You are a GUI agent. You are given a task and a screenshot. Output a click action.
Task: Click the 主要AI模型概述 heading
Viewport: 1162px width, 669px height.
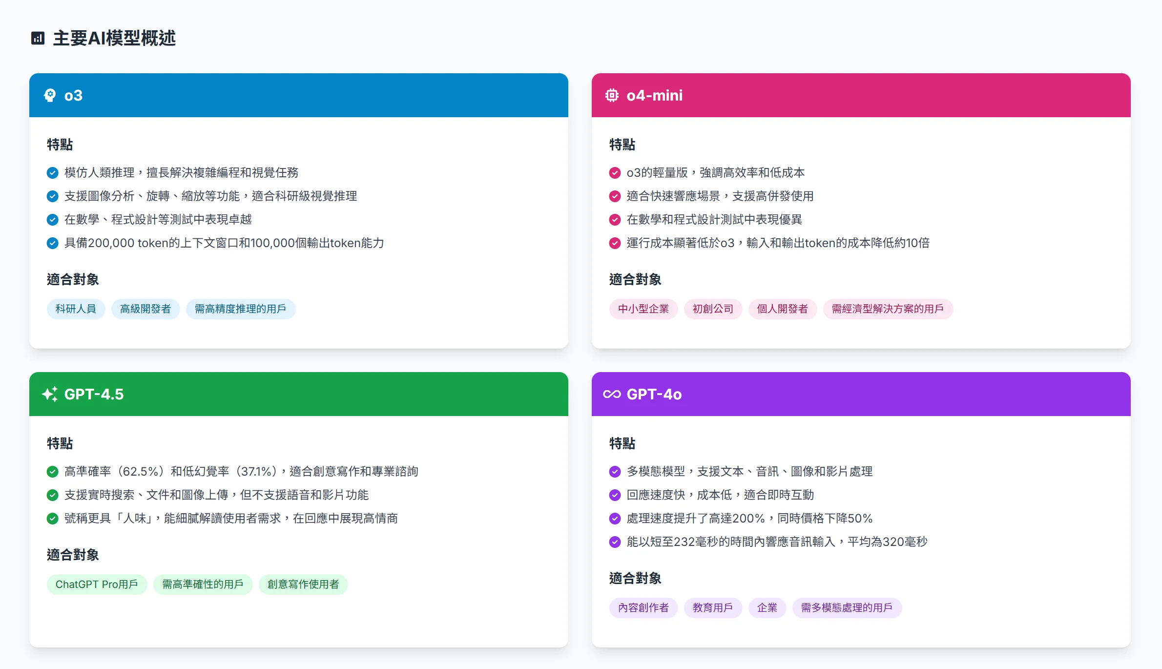[x=114, y=38]
